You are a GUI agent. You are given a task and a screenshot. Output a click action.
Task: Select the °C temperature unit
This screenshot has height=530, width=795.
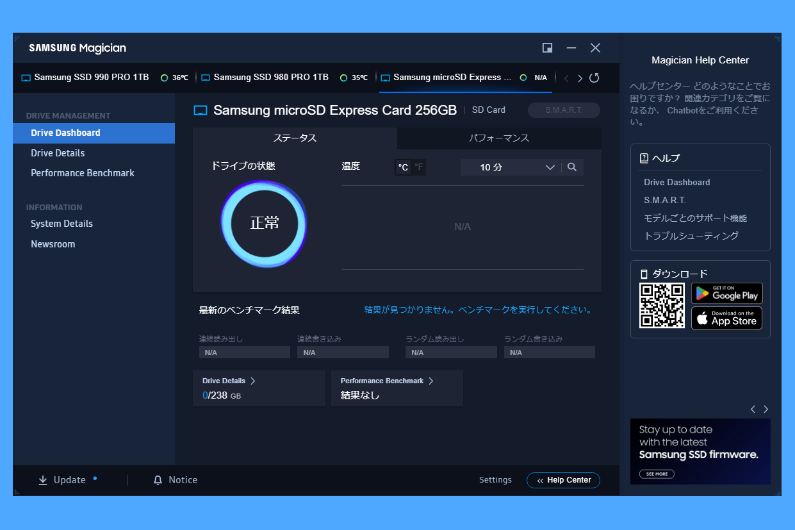coord(403,167)
